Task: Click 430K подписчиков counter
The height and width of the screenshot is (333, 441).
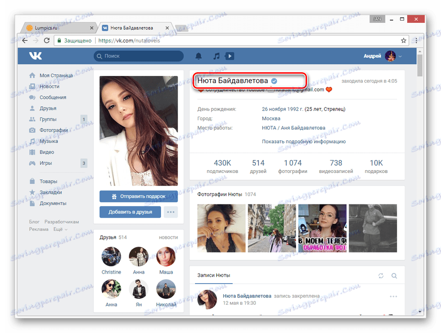Action: [222, 166]
